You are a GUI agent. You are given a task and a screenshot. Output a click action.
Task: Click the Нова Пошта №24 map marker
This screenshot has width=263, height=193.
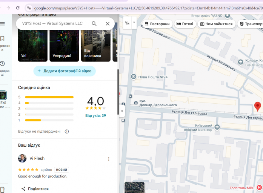[x=134, y=77]
